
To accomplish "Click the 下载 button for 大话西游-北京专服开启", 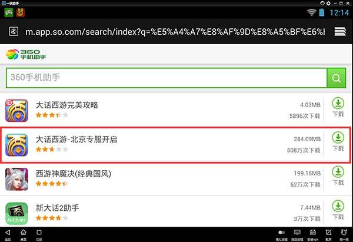I will [x=338, y=141].
